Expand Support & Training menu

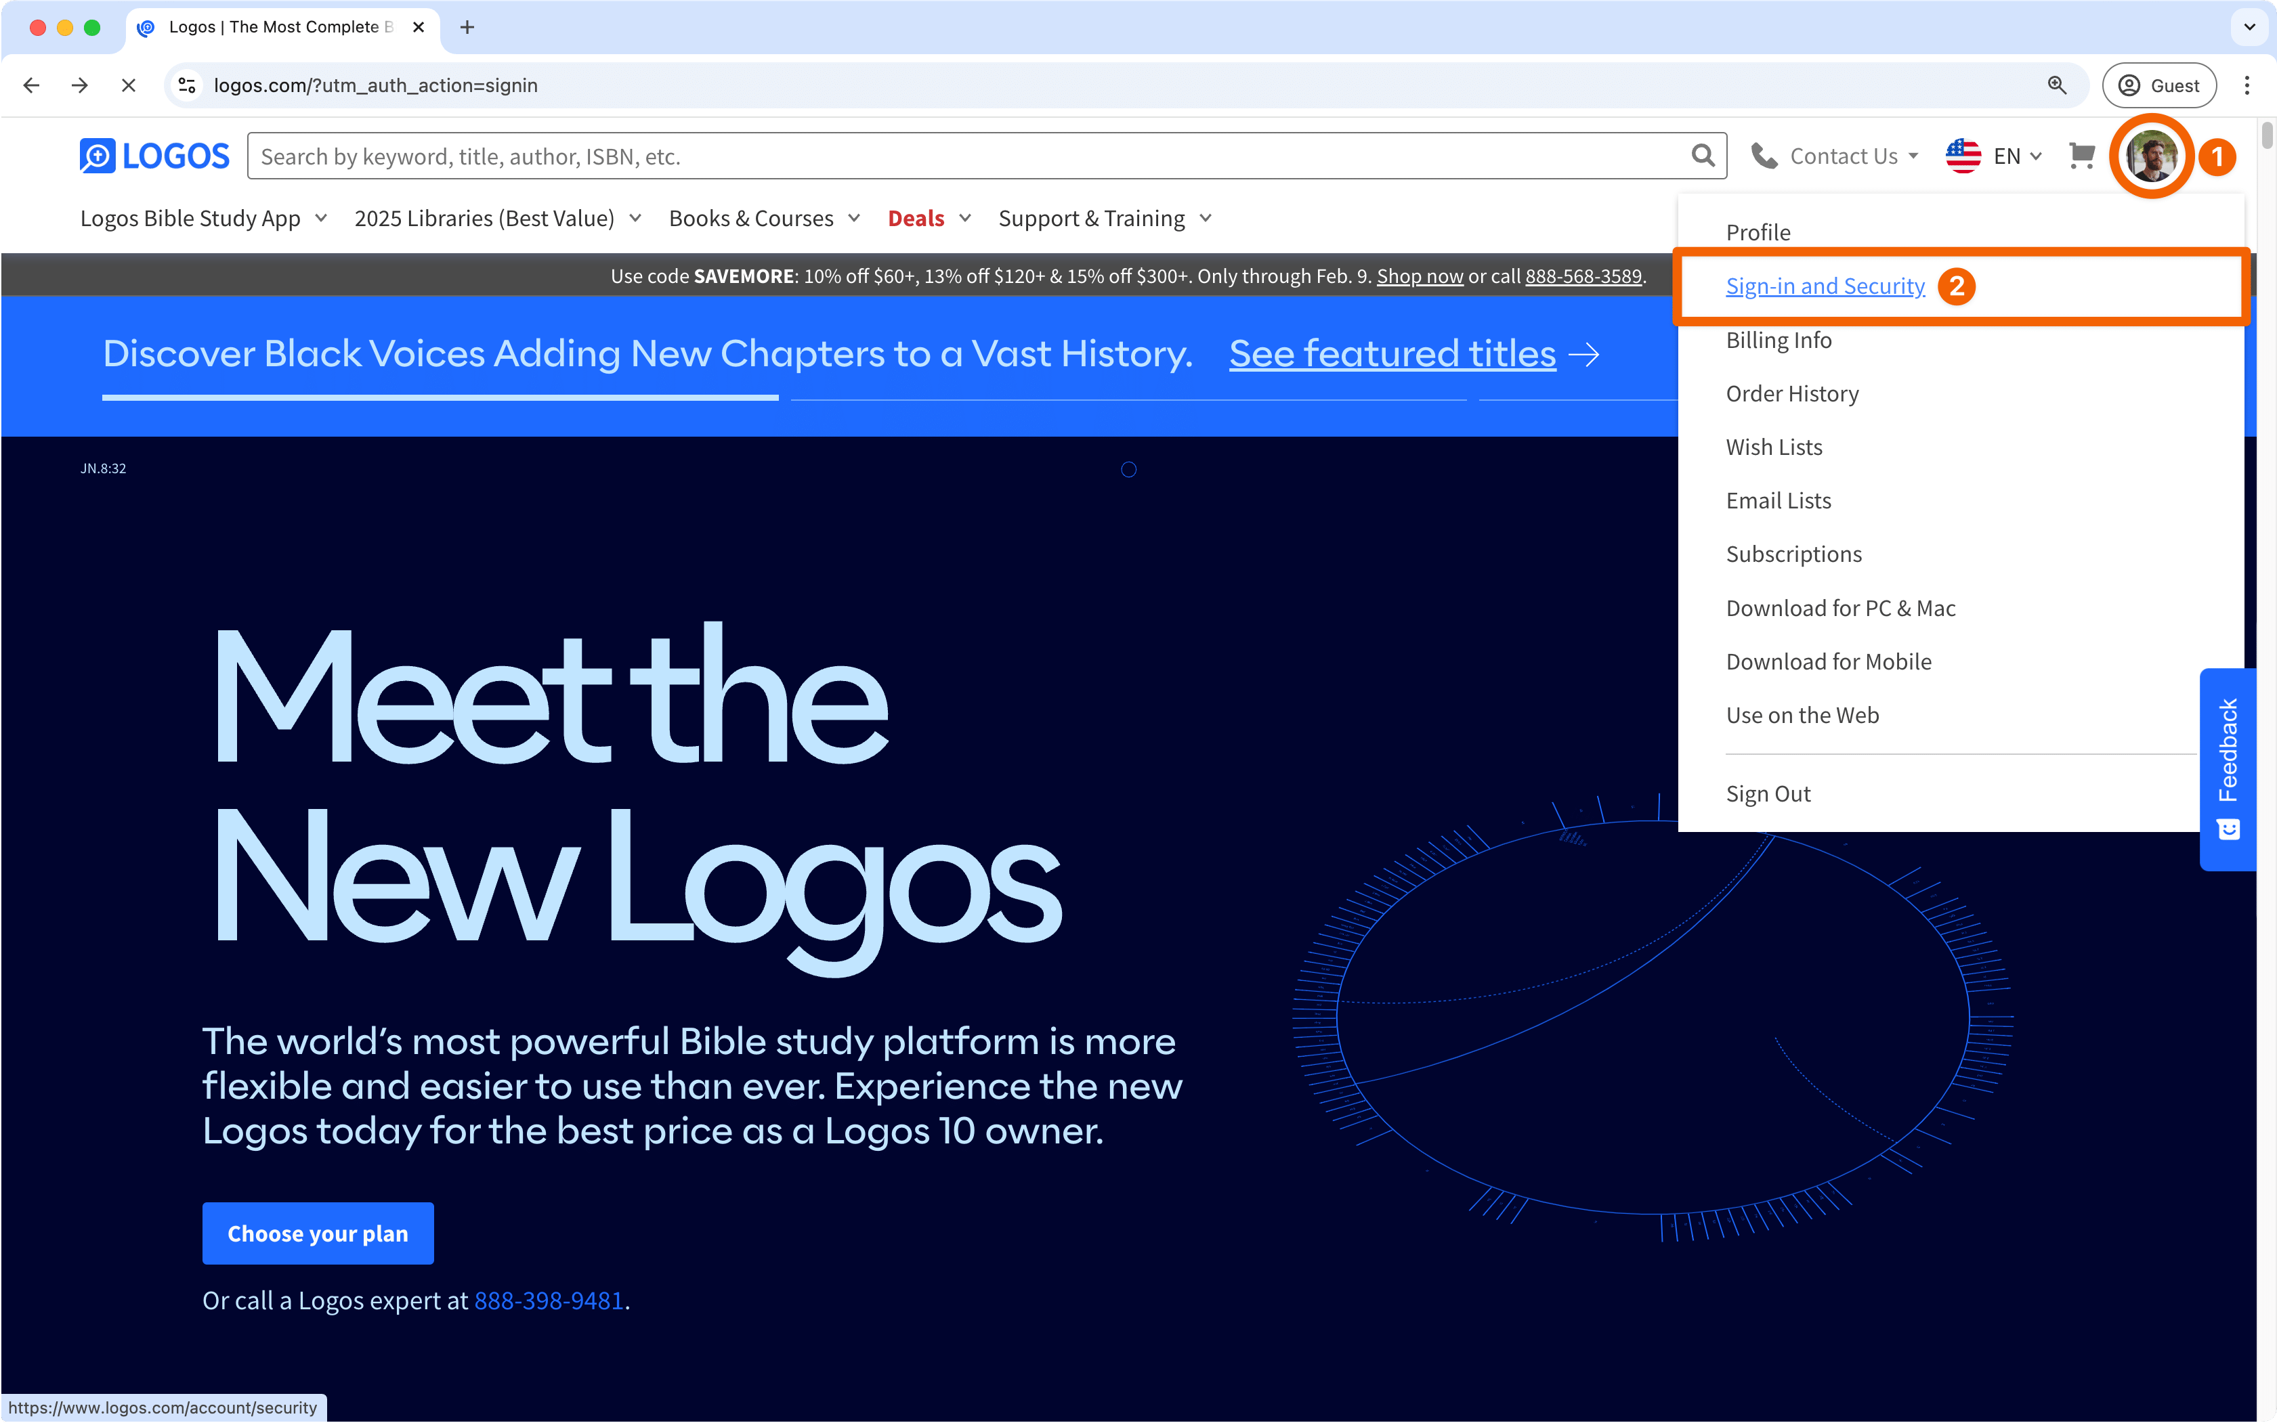pos(1105,219)
